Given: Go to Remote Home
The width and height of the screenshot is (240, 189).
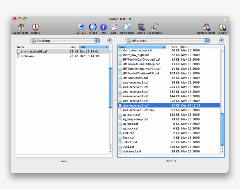Looking at the screenshot, I should (x=206, y=27).
